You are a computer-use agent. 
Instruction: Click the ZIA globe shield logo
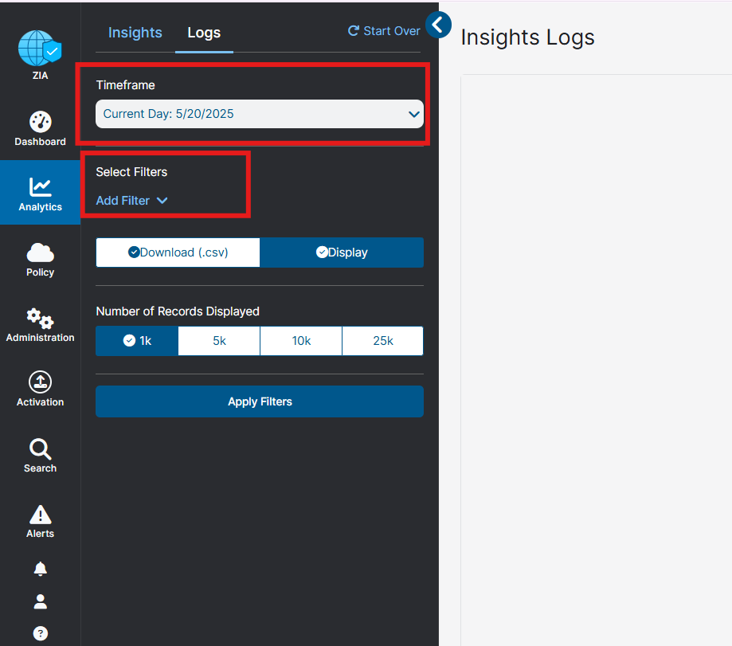point(40,49)
